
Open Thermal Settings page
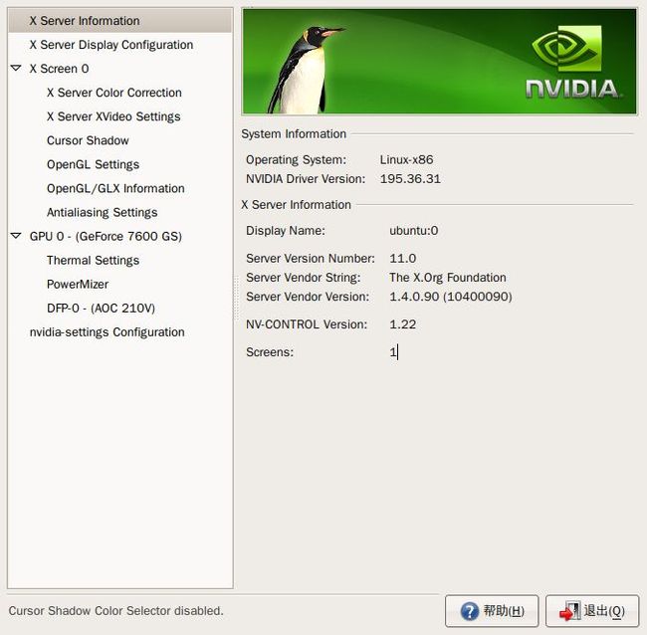pos(93,260)
